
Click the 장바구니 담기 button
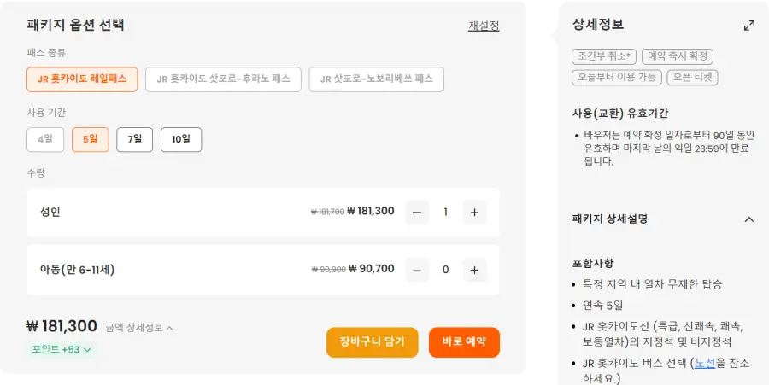pos(373,342)
